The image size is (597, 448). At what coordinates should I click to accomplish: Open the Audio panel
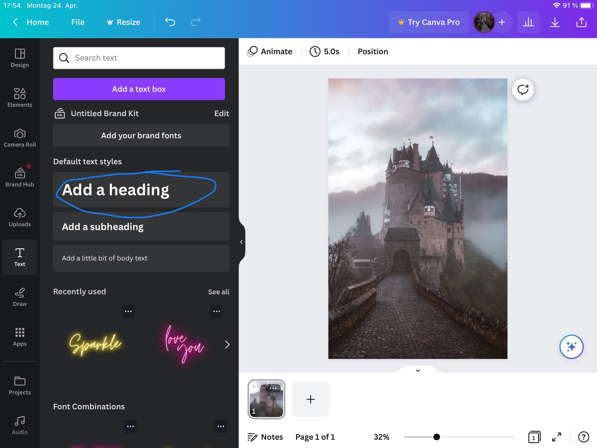[20, 426]
